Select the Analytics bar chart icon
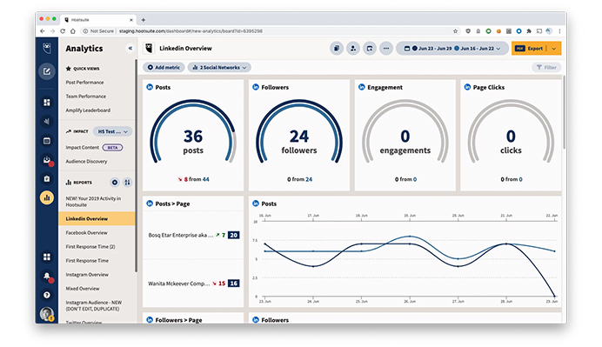The height and width of the screenshot is (347, 602). pyautogui.click(x=47, y=198)
